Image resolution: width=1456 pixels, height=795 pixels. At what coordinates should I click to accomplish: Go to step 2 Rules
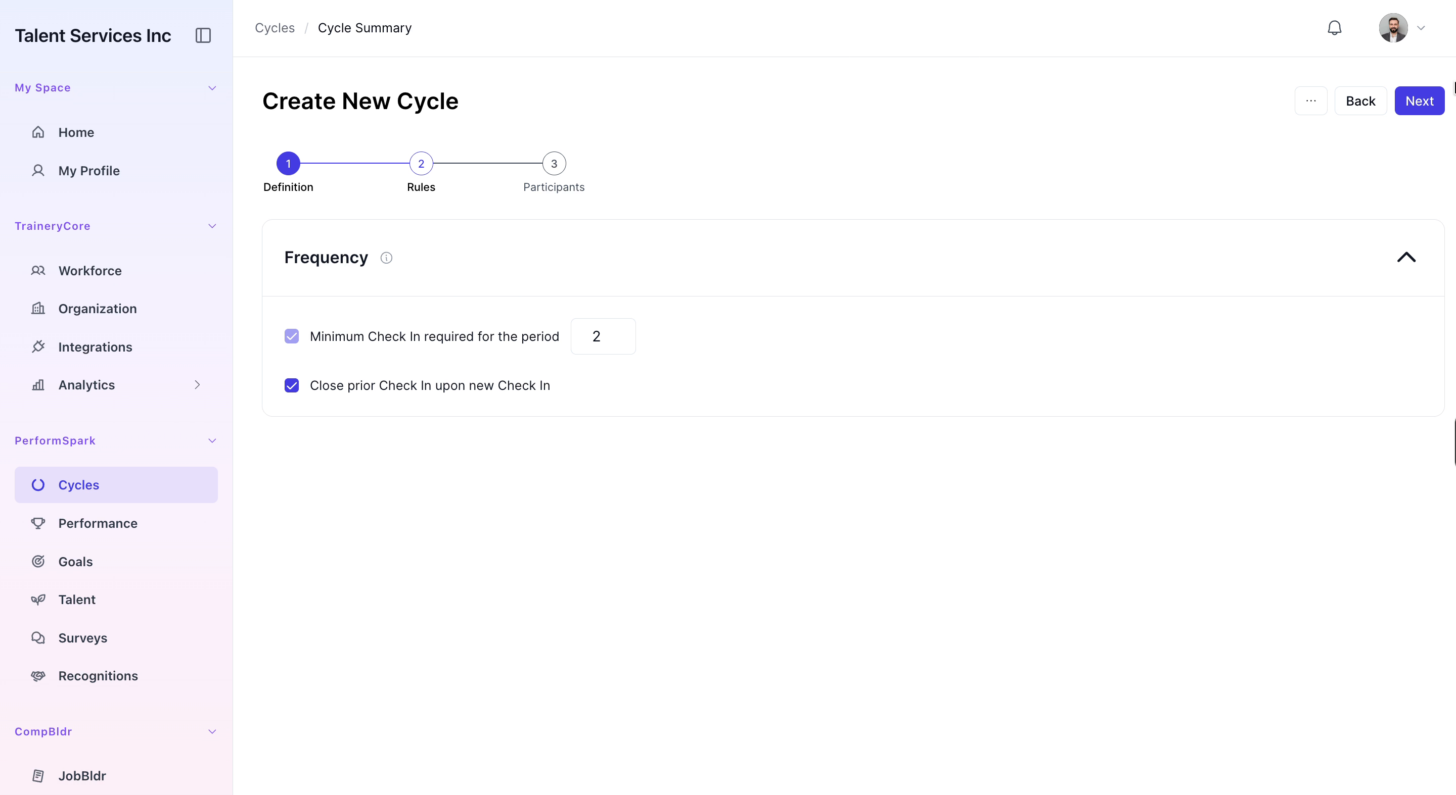click(x=421, y=164)
